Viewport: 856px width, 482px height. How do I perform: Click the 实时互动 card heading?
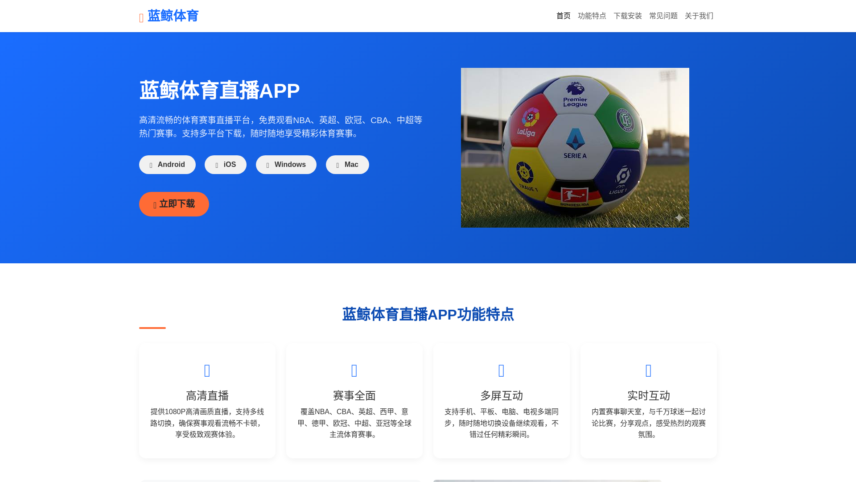coord(649,396)
